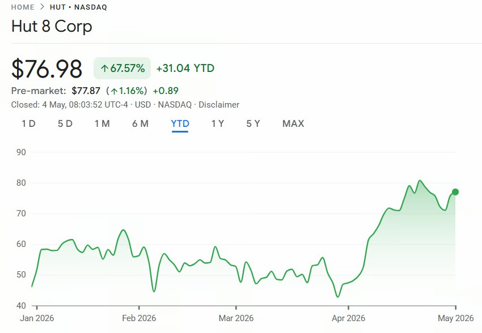Switch to the 1 M range tab
Image resolution: width=482 pixels, height=333 pixels.
click(x=102, y=123)
